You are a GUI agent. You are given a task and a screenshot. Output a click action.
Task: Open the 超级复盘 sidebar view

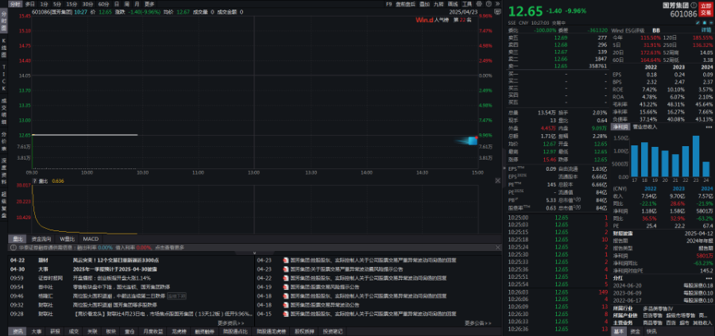point(4,204)
